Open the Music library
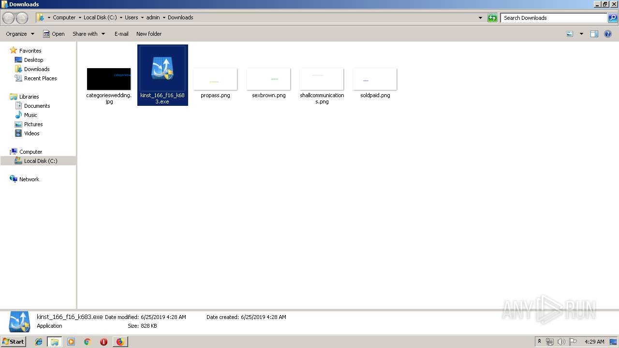Image resolution: width=619 pixels, height=348 pixels. click(x=30, y=115)
